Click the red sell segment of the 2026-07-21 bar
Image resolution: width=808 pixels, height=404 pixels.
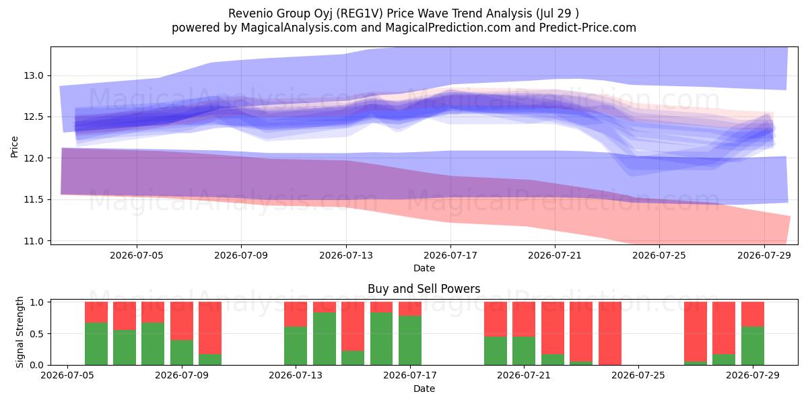click(x=524, y=320)
